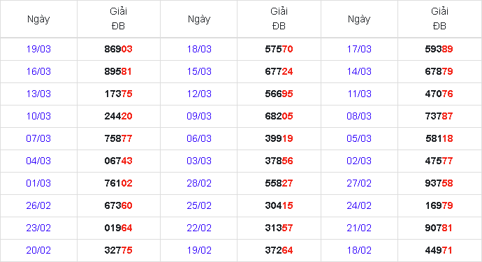Image resolution: width=482 pixels, height=262 pixels.
Task: Open the 02/03 date link
Action: coord(359,161)
